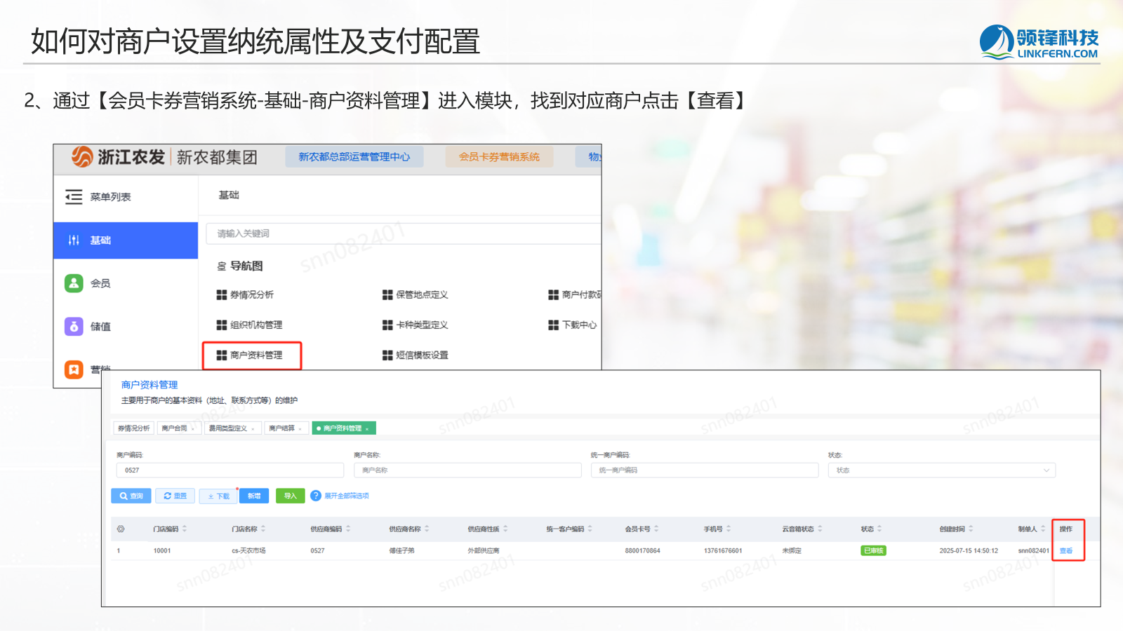Click the table settings gear icon
Viewport: 1123px width, 631px height.
(x=121, y=529)
